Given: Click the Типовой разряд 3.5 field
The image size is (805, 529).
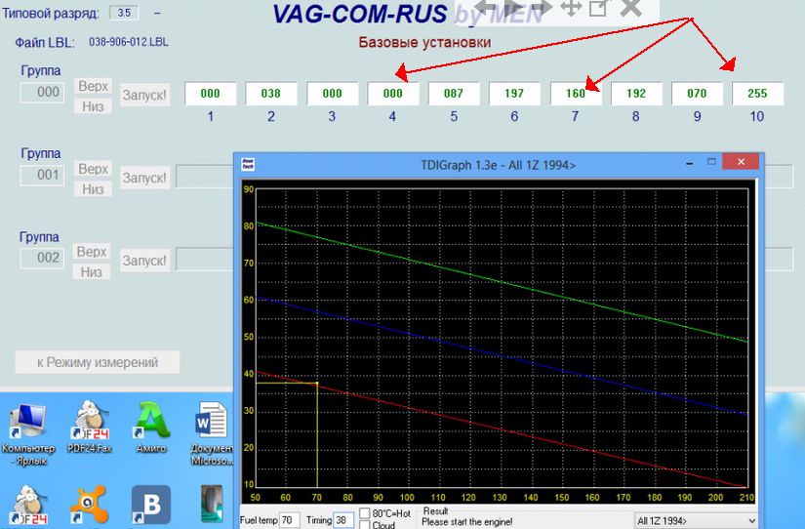Looking at the screenshot, I should [124, 13].
